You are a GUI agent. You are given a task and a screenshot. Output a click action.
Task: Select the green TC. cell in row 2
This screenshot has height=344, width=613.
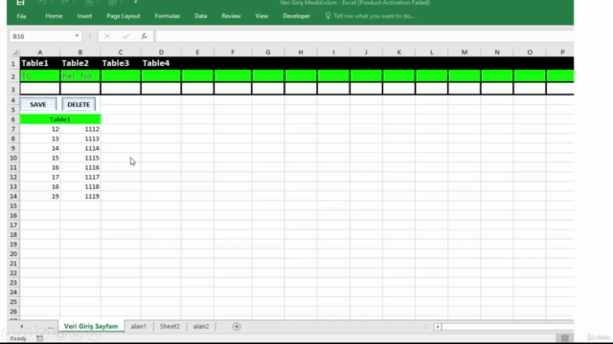(40, 76)
